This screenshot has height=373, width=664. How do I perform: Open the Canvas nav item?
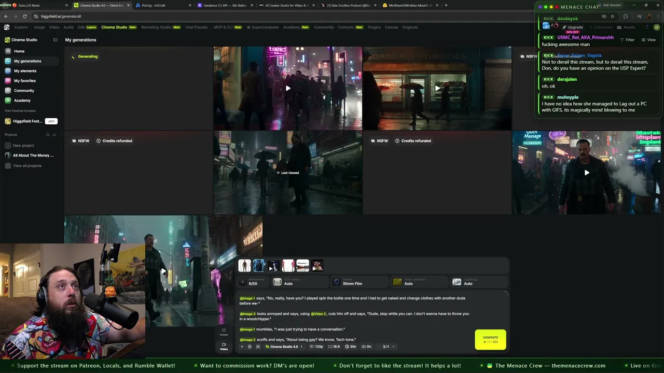[391, 27]
